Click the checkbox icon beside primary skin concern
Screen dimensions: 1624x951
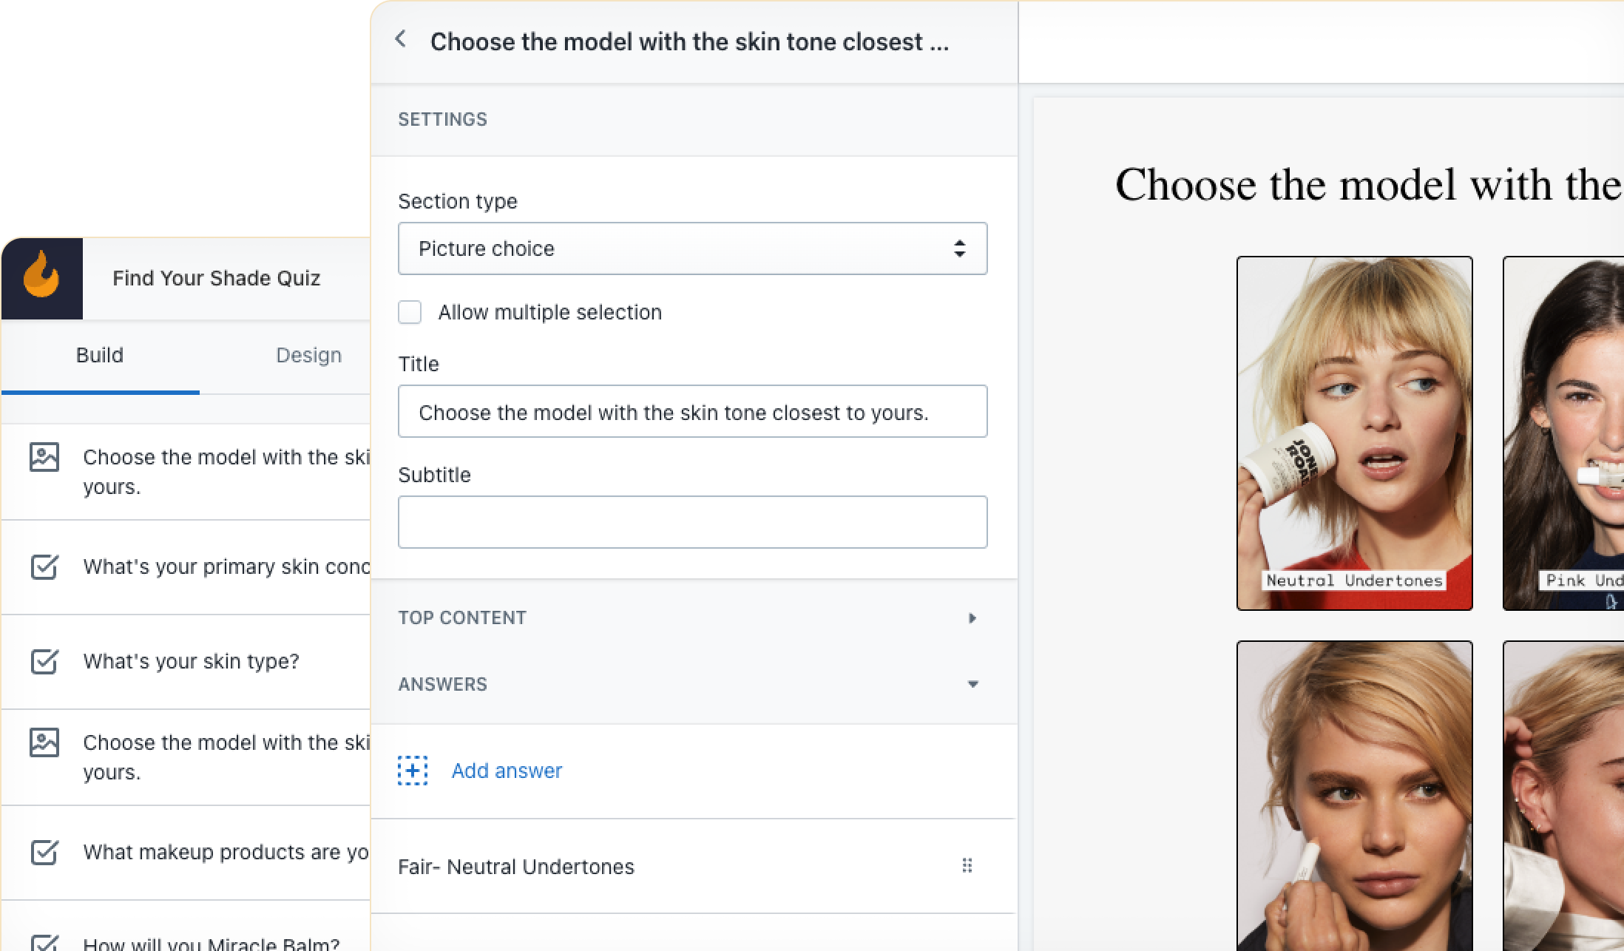pos(44,566)
